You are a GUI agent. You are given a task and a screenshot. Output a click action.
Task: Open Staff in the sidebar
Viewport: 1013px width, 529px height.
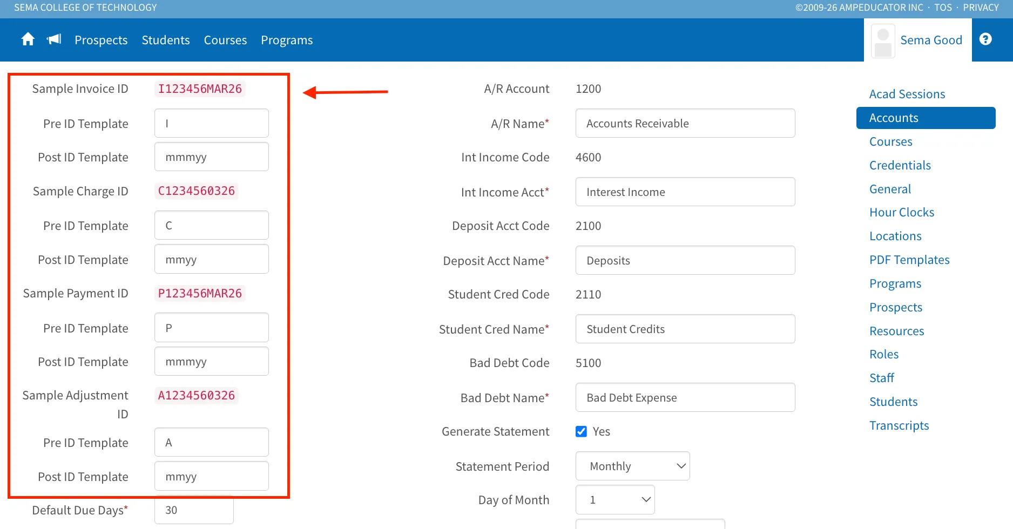pos(881,378)
